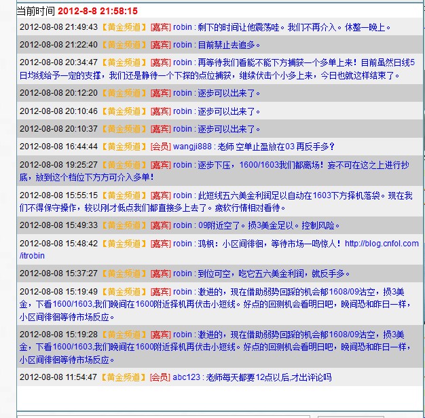Select timestamp 2012-08-08 15:37:27
The image size is (425, 418).
[x=58, y=273]
